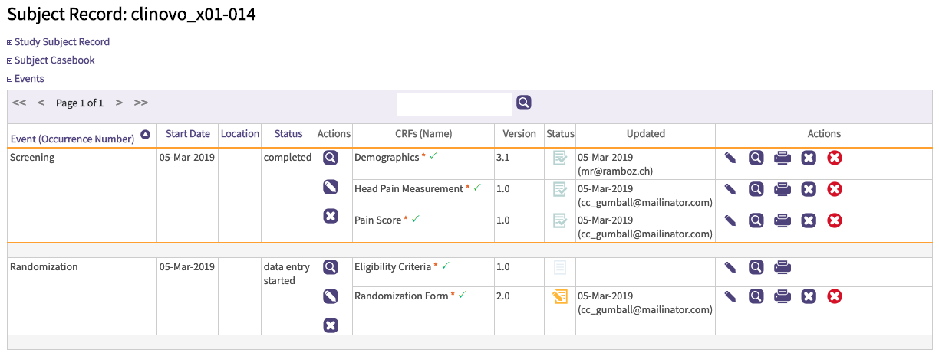This screenshot has height=356, width=939.
Task: Remove the Randomization Form using its purple X icon
Action: click(808, 296)
